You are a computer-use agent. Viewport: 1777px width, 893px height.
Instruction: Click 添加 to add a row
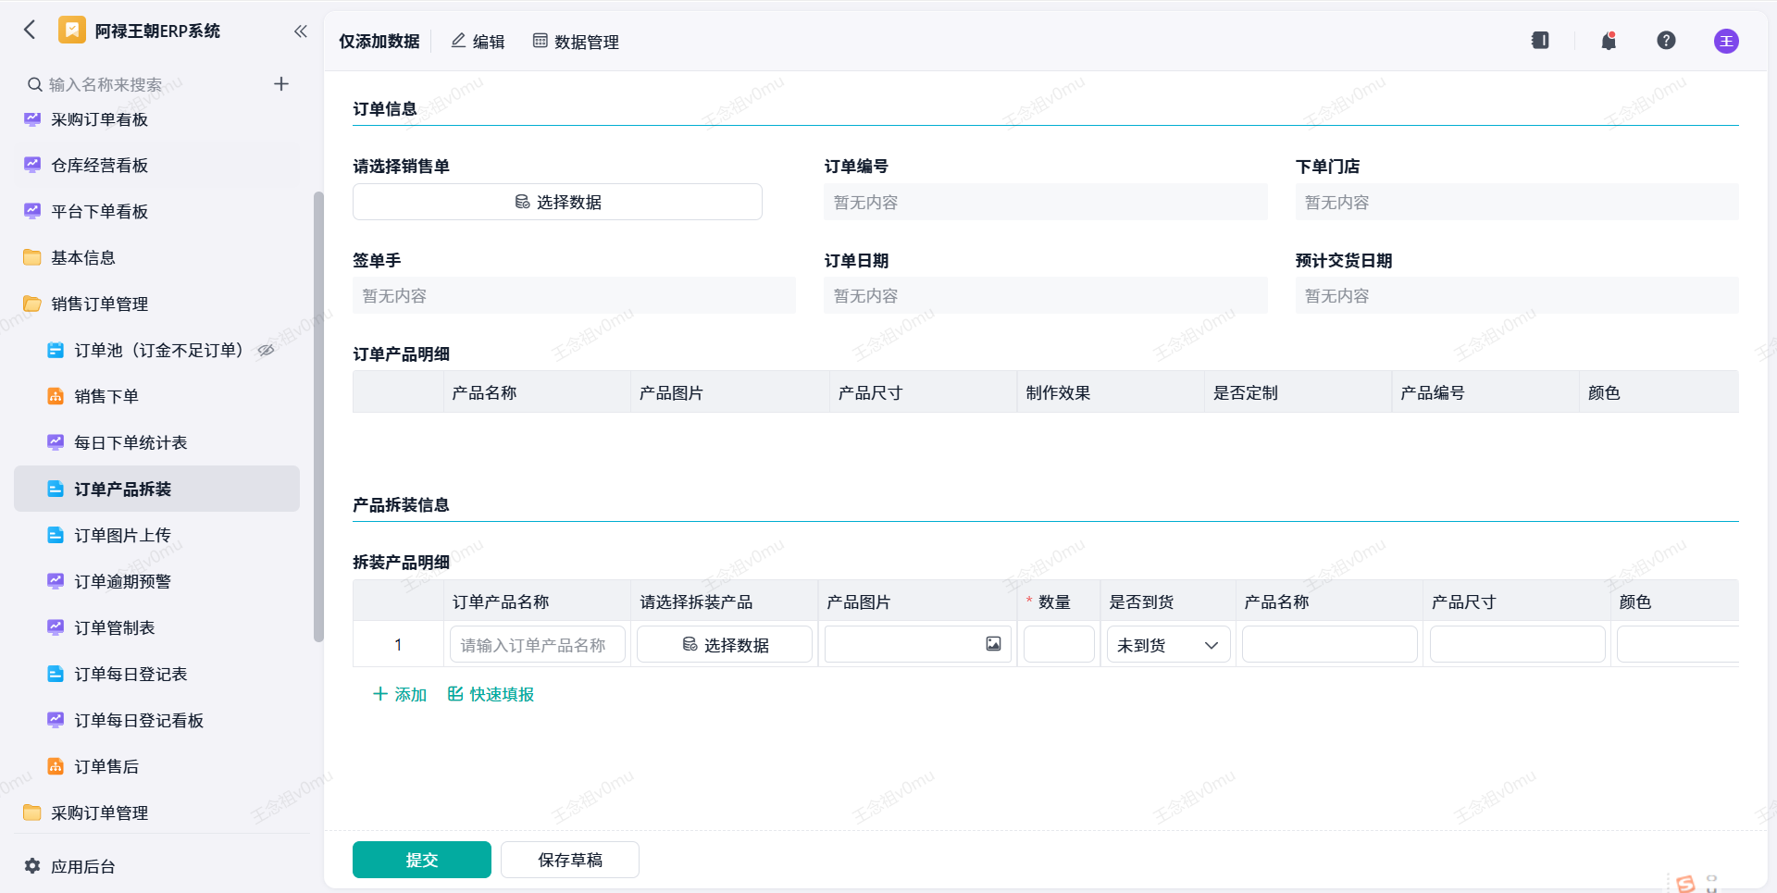[x=400, y=694]
